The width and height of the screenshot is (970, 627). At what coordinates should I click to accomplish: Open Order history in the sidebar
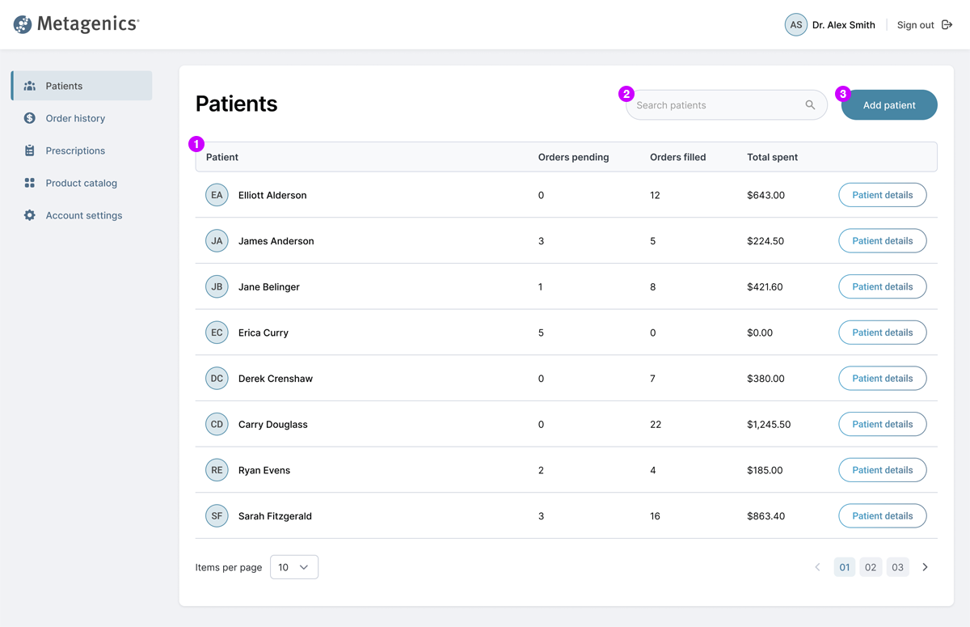coord(75,118)
